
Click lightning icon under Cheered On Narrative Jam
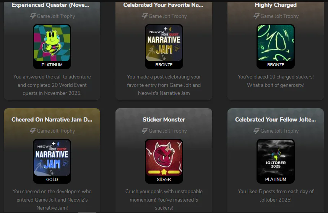32,131
